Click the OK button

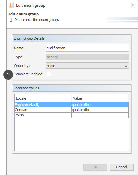95,167
